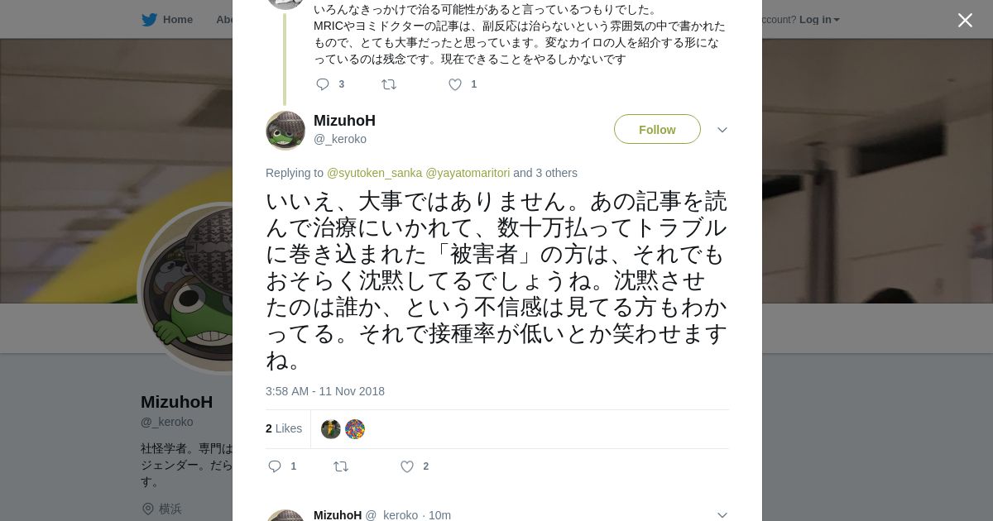Viewport: 993px width, 521px height.
Task: Like the upper tweet with 1 like
Action: point(455,84)
